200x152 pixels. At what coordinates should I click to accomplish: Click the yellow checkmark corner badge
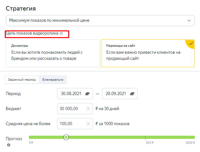pos(191,43)
